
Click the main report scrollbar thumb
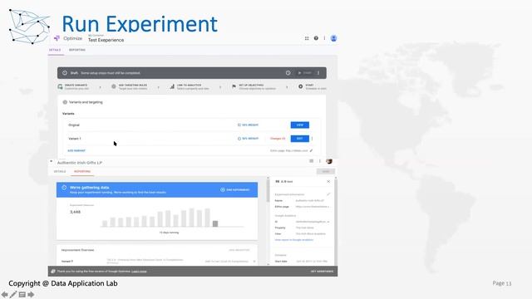click(x=268, y=190)
